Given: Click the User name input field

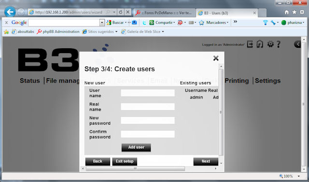Looking at the screenshot, I should coord(148,93).
